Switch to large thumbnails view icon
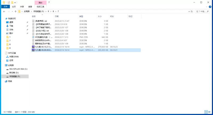Viewport: 213px width, 115px height. click(209, 112)
